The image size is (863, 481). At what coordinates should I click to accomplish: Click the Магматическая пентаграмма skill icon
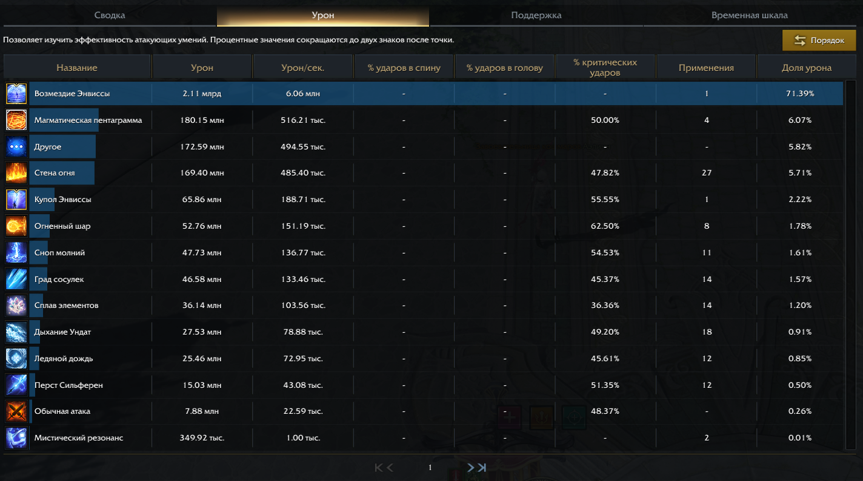15,120
